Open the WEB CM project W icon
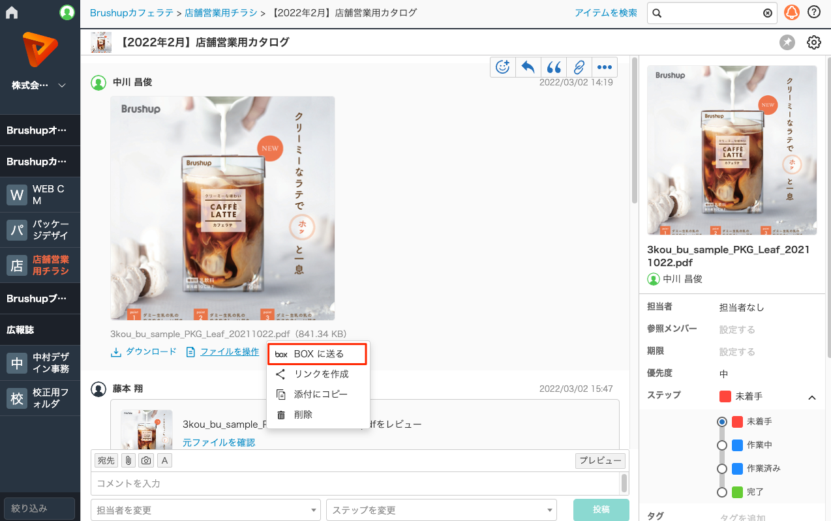This screenshot has width=831, height=521. coord(17,195)
